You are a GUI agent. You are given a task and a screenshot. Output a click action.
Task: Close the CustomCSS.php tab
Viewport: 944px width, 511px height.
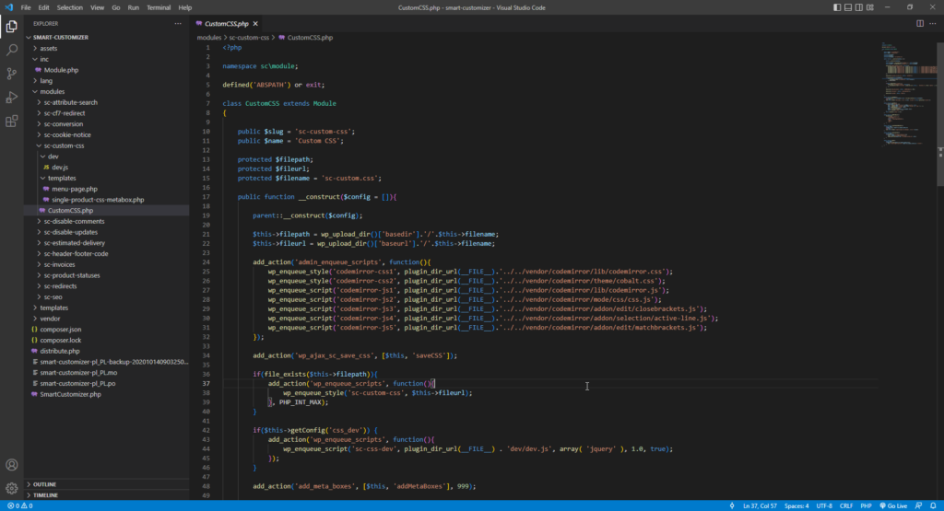[255, 23]
